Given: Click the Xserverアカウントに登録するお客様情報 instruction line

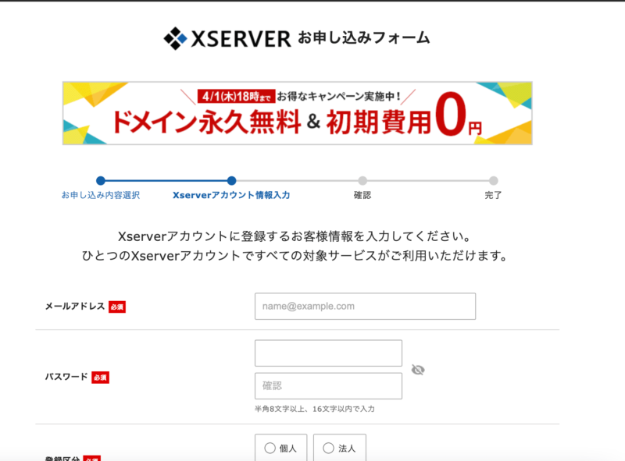Looking at the screenshot, I should pyautogui.click(x=295, y=236).
